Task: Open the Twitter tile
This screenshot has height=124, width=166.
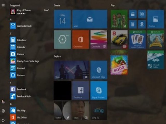Action: coord(62,111)
